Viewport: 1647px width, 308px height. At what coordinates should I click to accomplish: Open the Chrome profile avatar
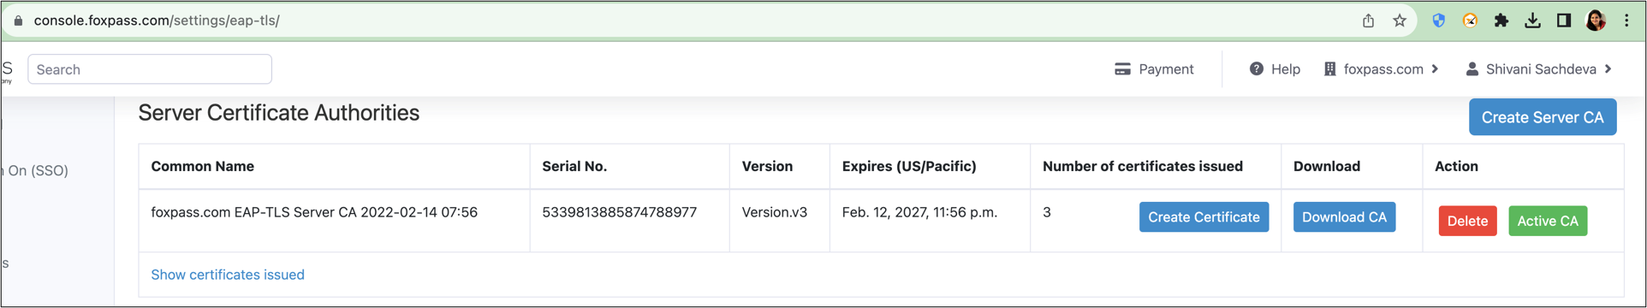[x=1596, y=21]
